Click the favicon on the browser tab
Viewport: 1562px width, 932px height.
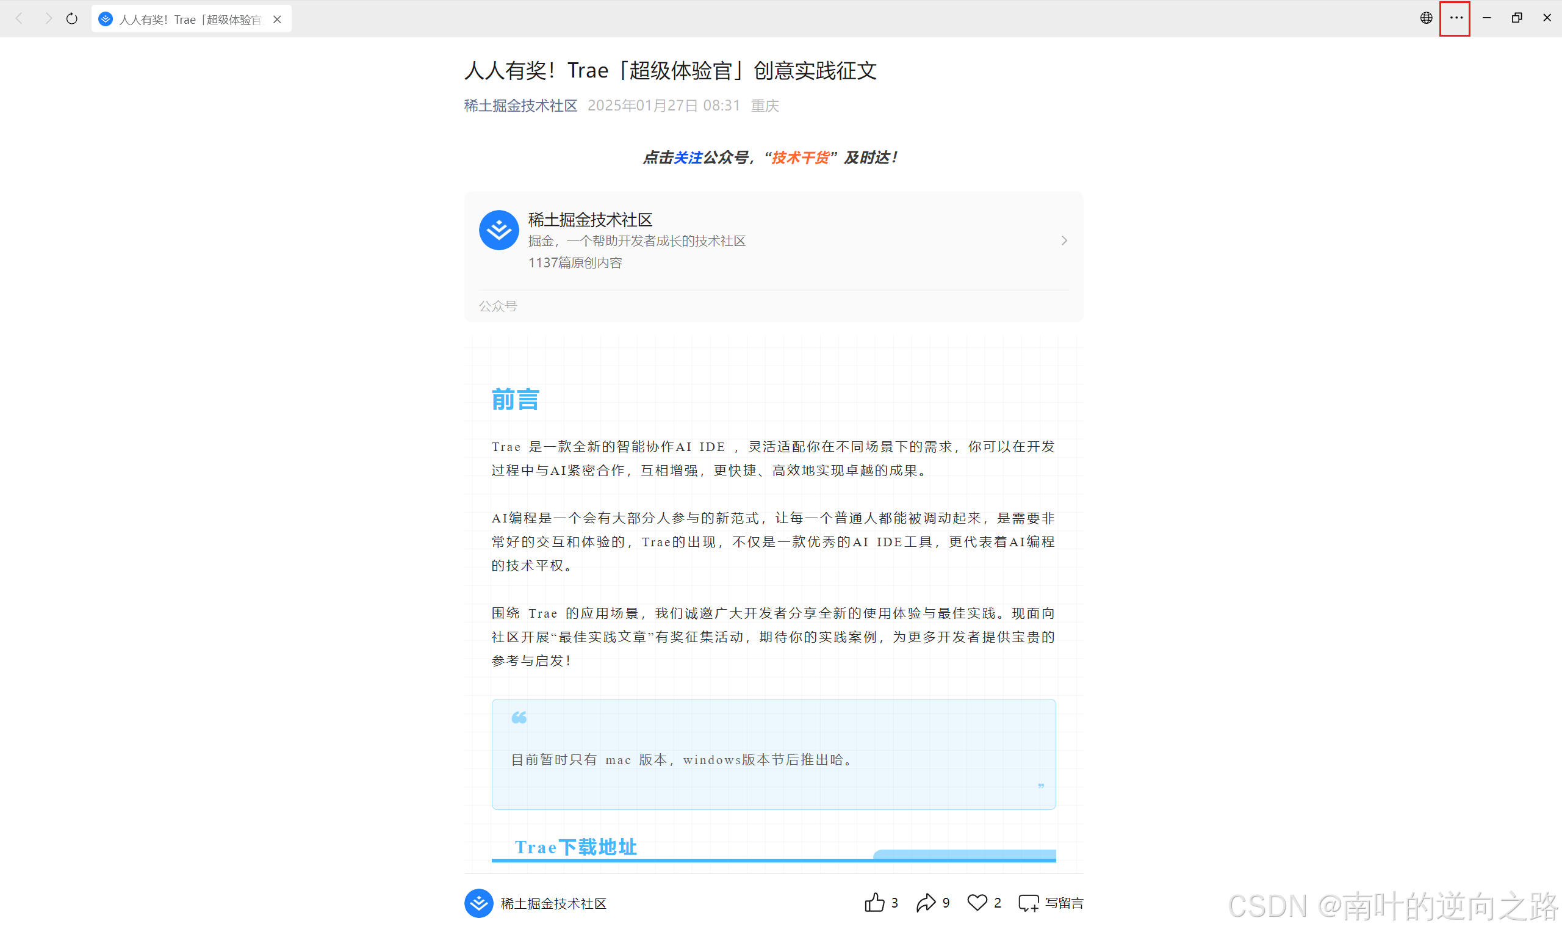click(106, 19)
